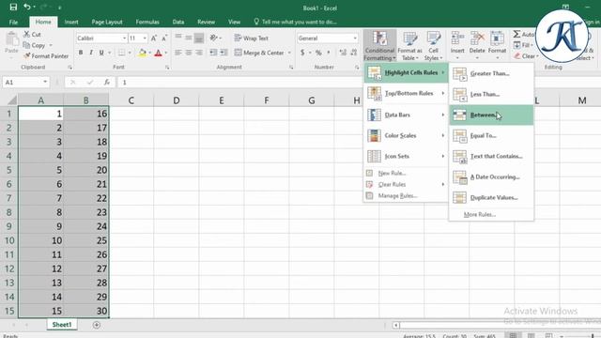Click New Rule option
The height and width of the screenshot is (338, 601).
point(406,173)
